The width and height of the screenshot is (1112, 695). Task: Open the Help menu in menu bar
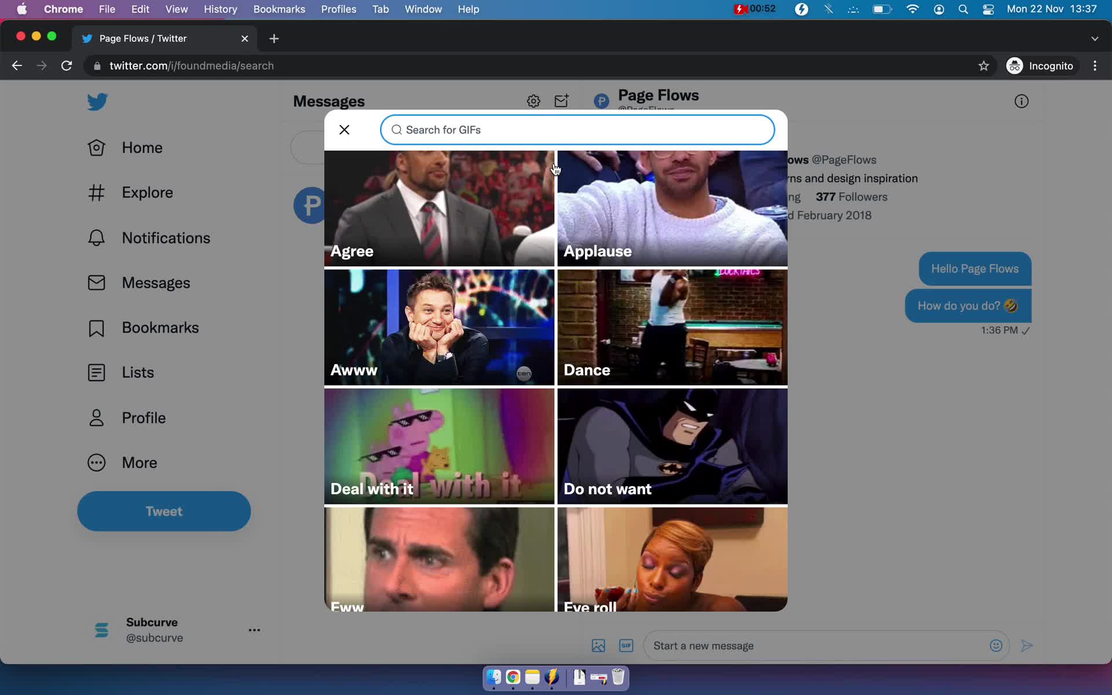(469, 9)
